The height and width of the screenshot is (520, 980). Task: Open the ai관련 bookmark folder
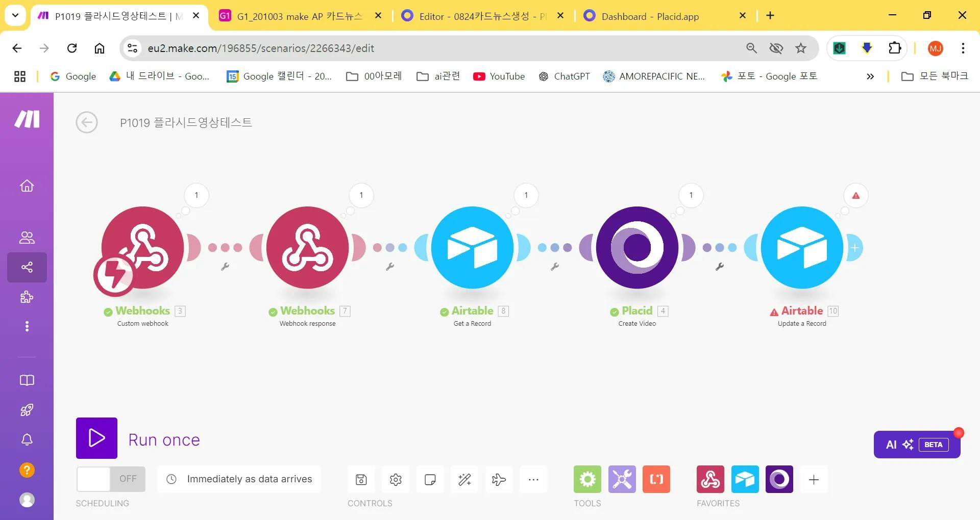pyautogui.click(x=438, y=76)
